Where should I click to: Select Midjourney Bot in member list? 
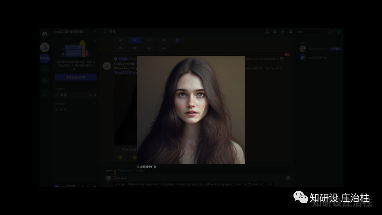(x=320, y=49)
